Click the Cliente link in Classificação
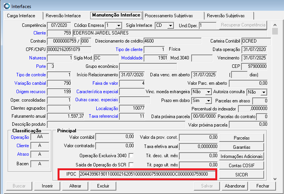 coord(23,146)
